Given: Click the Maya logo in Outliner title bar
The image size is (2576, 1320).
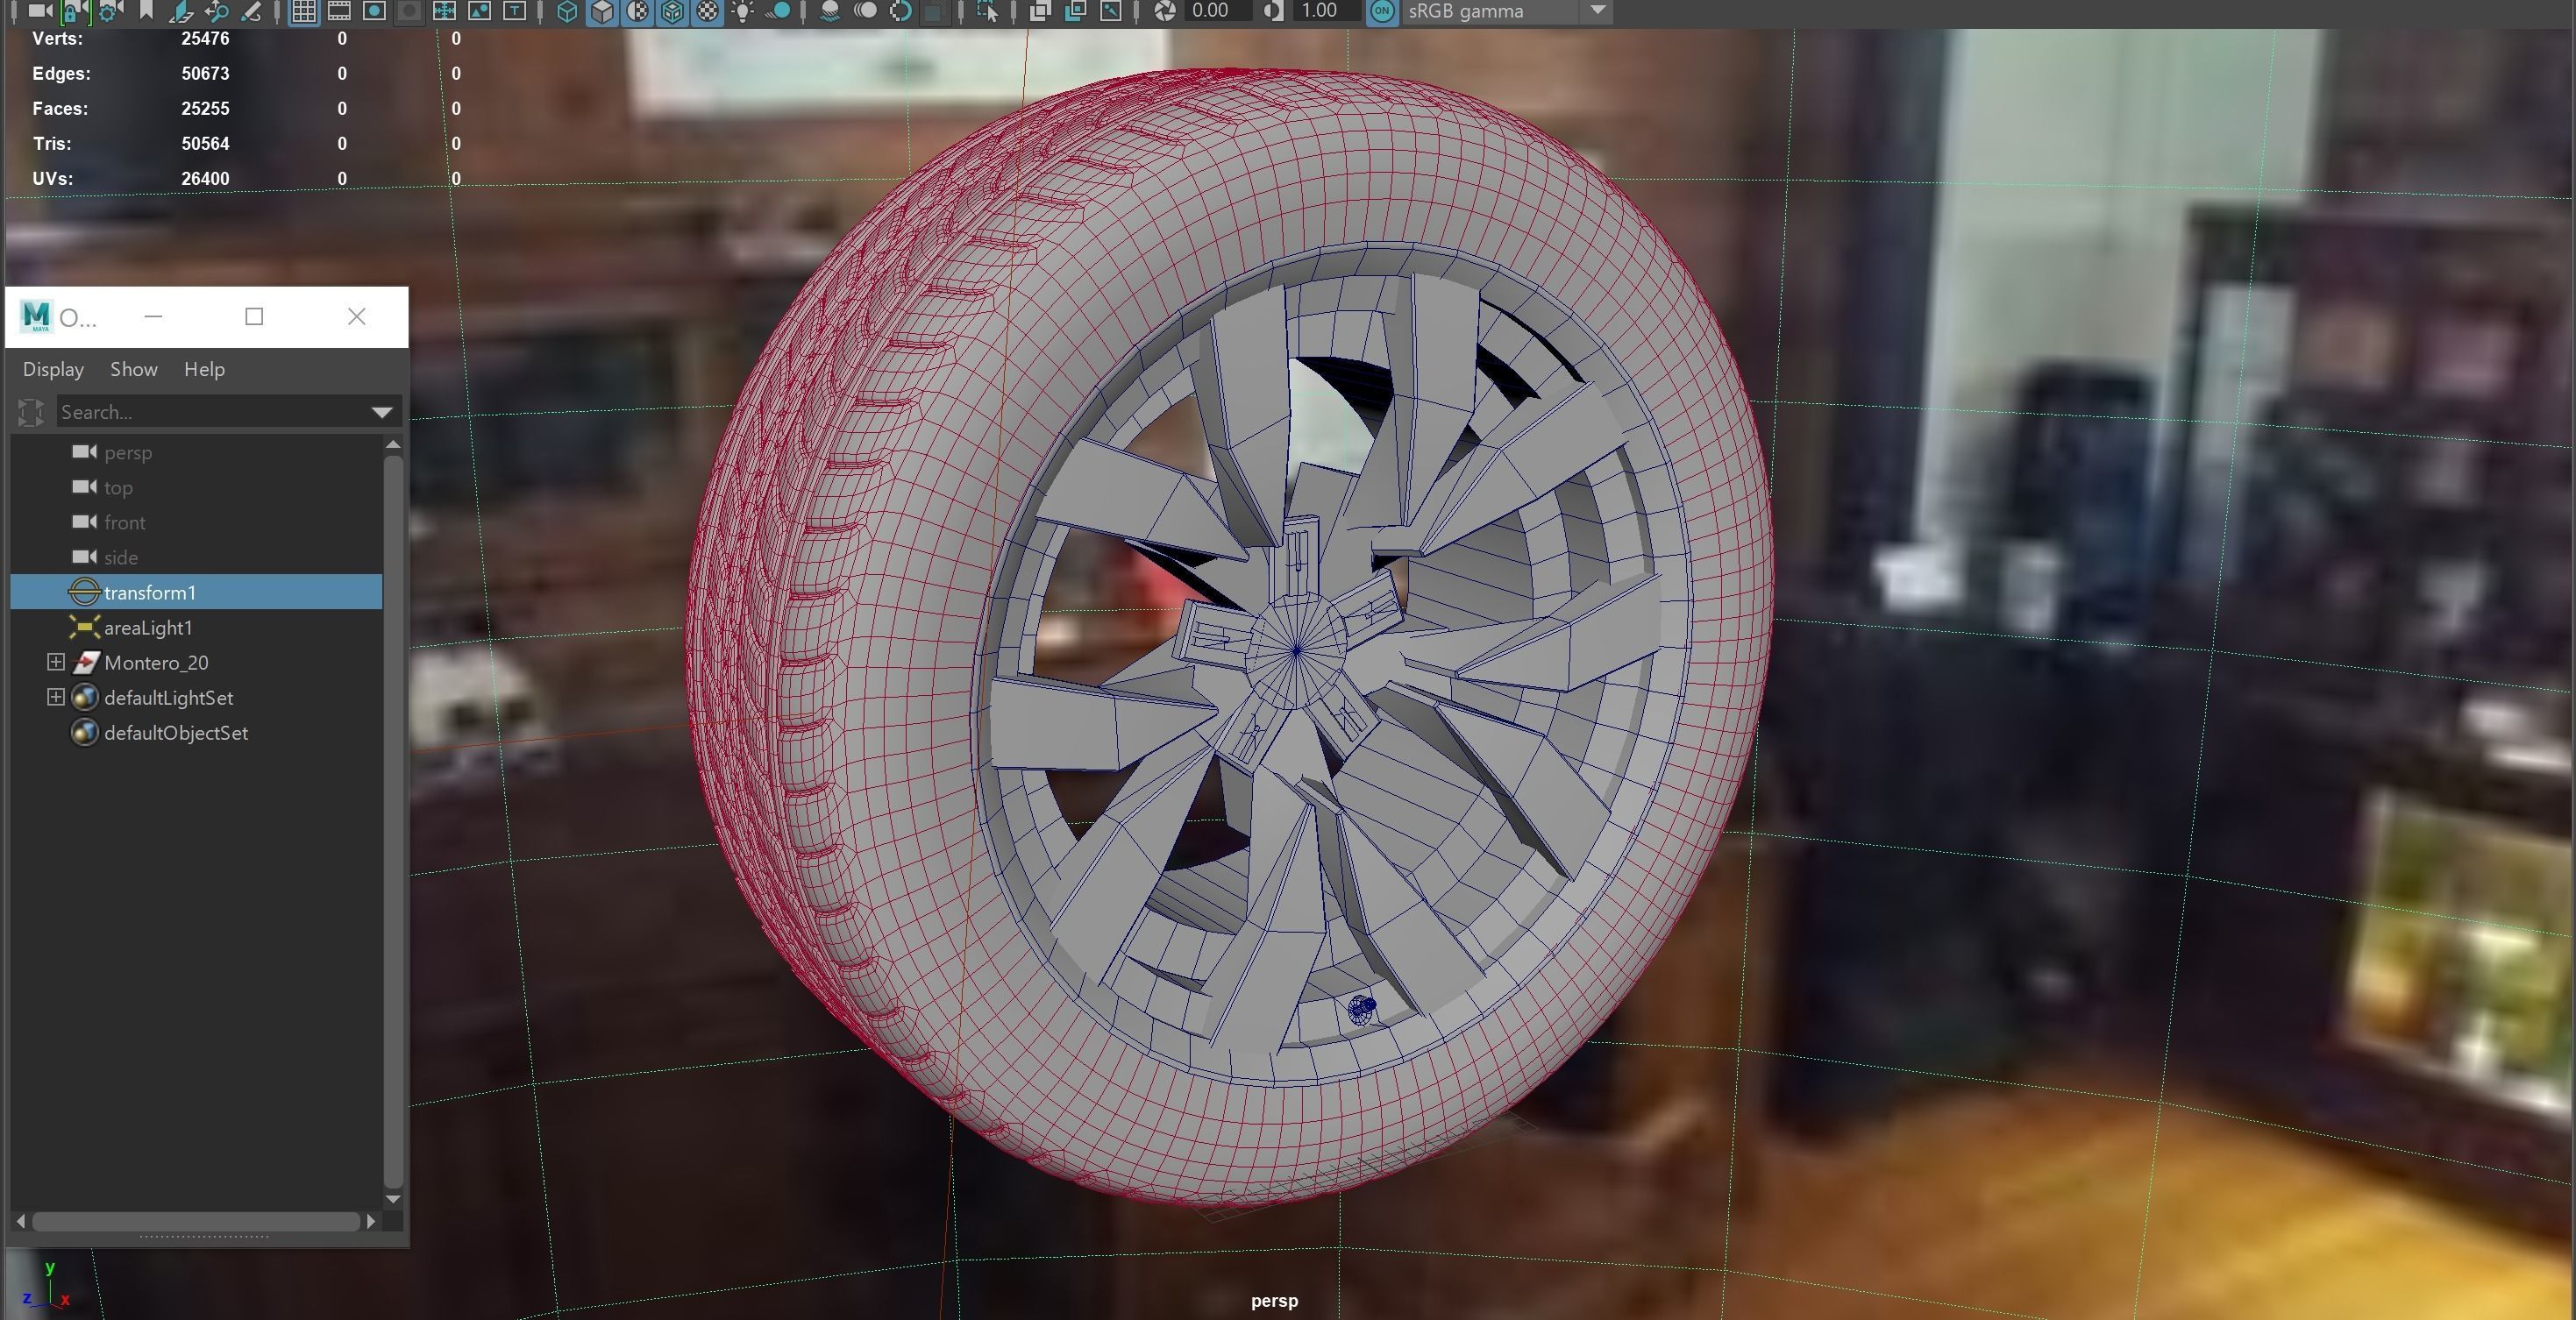Looking at the screenshot, I should tap(36, 316).
